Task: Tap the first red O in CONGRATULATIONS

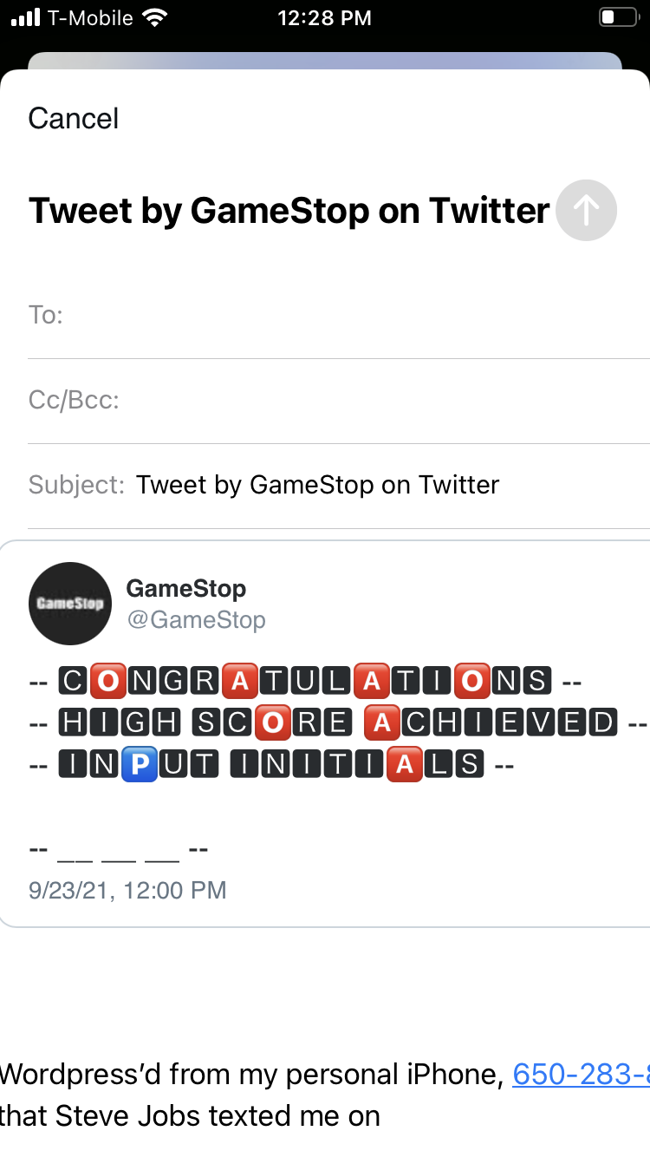Action: (x=107, y=681)
